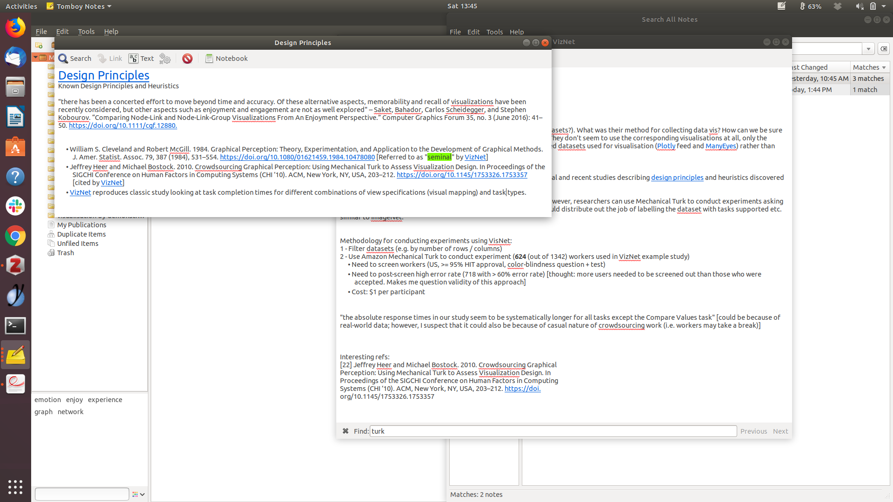Open Zotero from the dock
The width and height of the screenshot is (893, 502).
point(15,265)
